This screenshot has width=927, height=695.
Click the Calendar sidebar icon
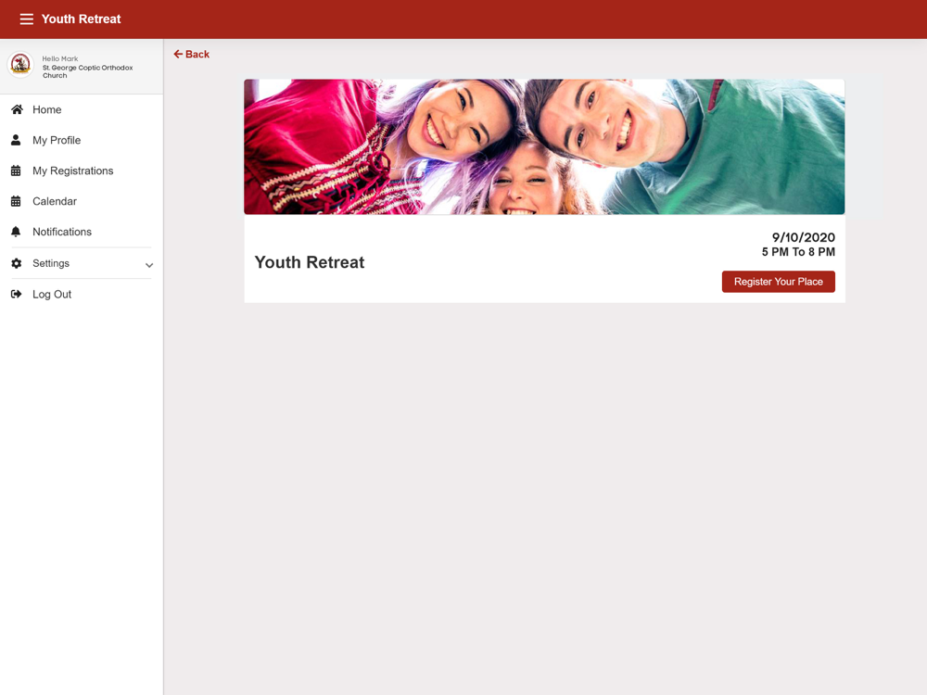16,201
